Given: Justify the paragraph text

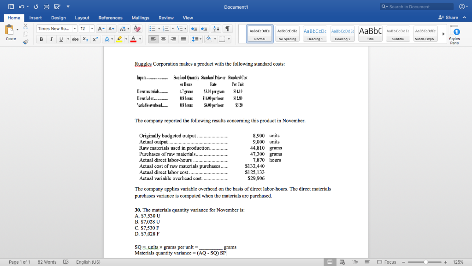Looking at the screenshot, I should pos(183,39).
